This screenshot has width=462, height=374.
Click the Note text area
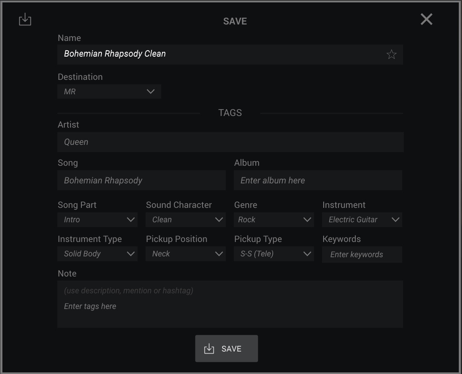[230, 304]
